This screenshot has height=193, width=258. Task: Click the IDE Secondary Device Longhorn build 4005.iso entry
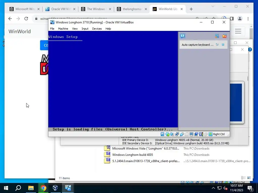[x=192, y=143]
